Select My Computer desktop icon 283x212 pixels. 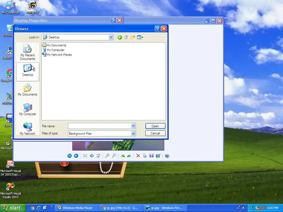click(x=11, y=7)
